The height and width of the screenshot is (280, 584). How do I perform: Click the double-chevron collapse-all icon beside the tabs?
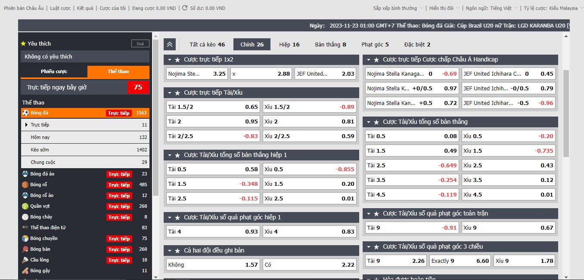tap(170, 45)
